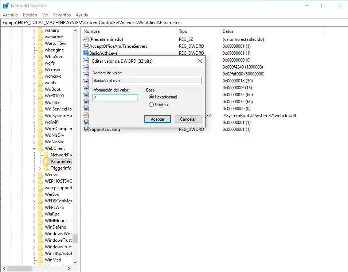Click the BasicAuthLevel DWORD value icon
Screen dimensions: 348x272
point(86,53)
